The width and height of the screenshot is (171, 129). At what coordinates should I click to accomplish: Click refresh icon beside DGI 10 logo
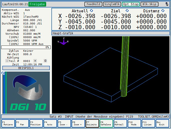[3, 73]
